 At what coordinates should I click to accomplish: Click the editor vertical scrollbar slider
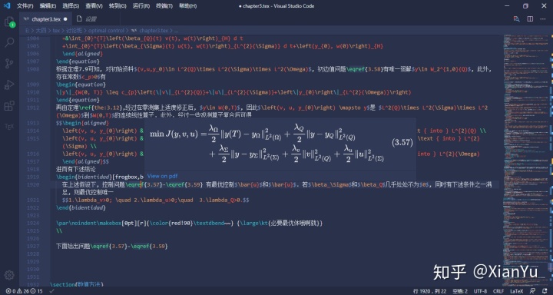[550, 267]
